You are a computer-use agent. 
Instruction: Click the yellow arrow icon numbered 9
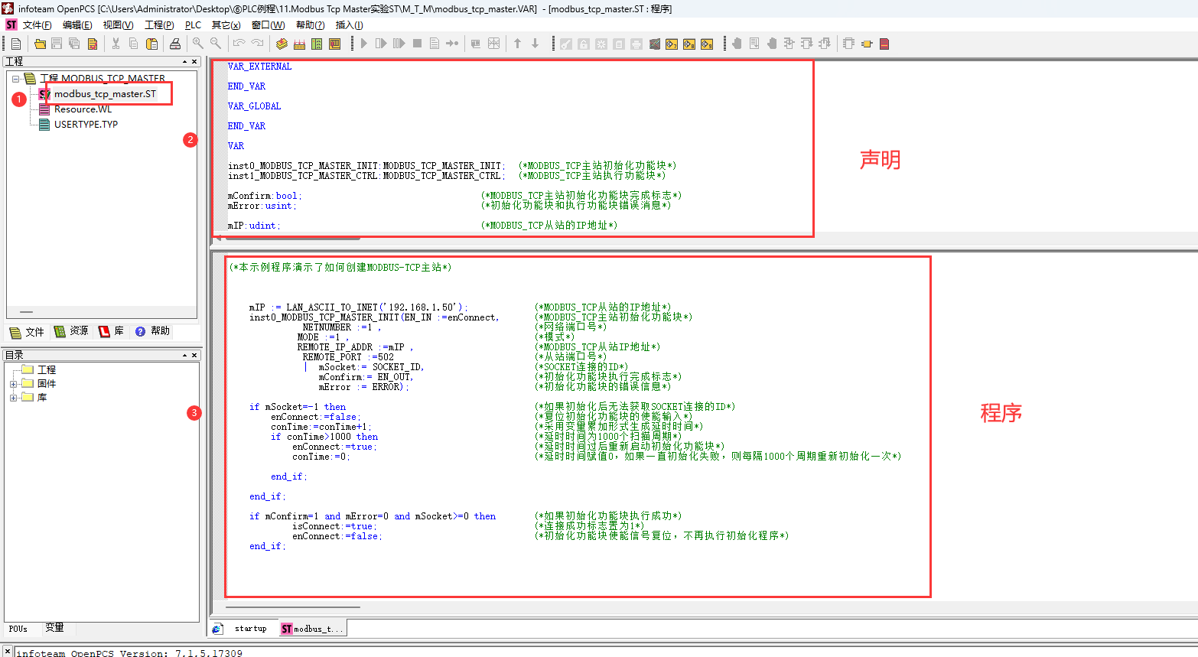pyautogui.click(x=707, y=44)
